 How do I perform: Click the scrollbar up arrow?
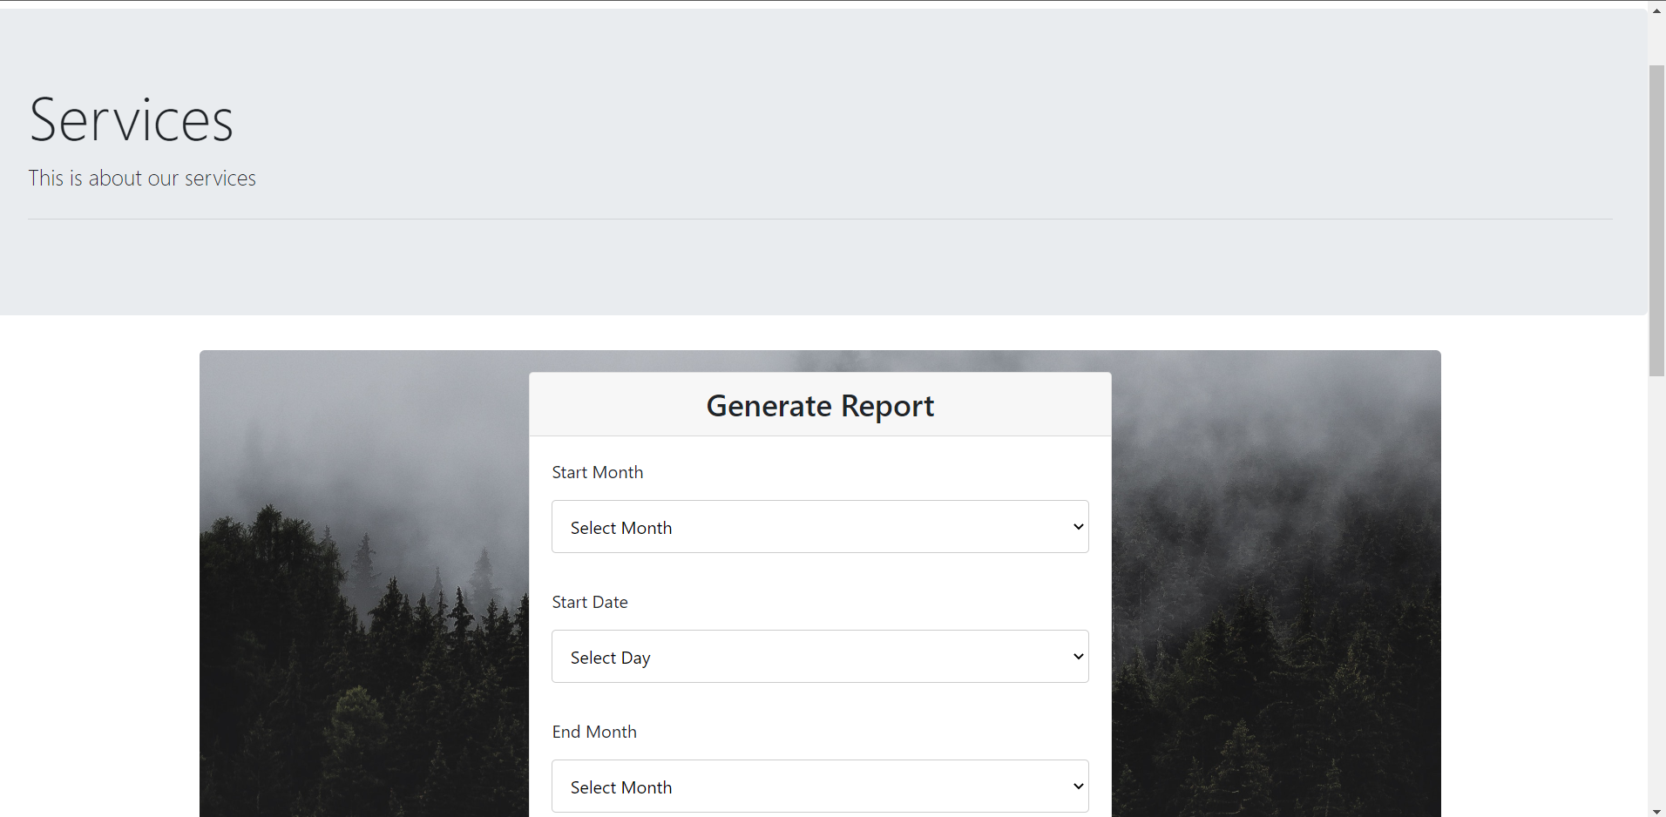point(1656,10)
